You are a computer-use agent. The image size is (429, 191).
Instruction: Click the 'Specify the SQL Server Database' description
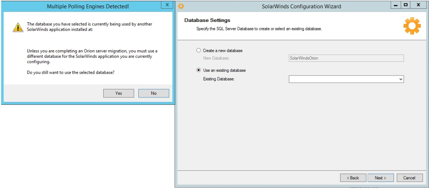point(259,29)
